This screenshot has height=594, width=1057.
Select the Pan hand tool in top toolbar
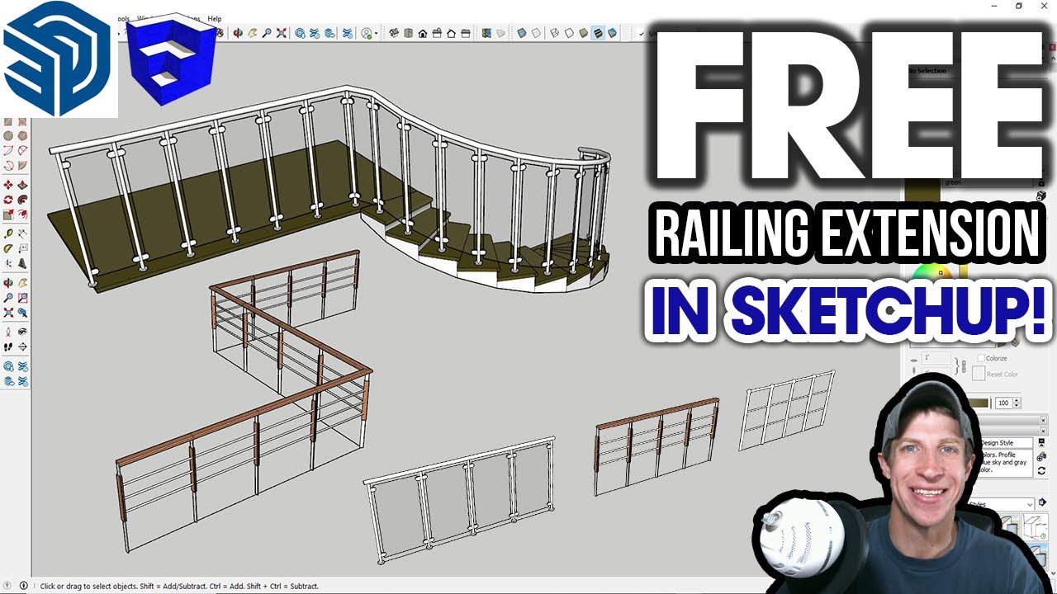252,33
